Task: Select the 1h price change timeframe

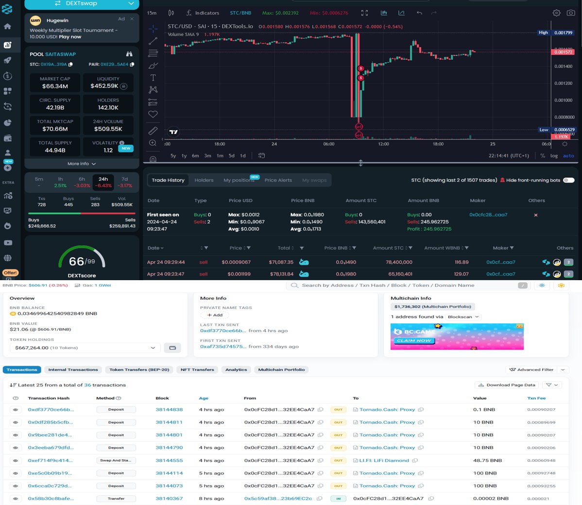Action: (x=60, y=182)
